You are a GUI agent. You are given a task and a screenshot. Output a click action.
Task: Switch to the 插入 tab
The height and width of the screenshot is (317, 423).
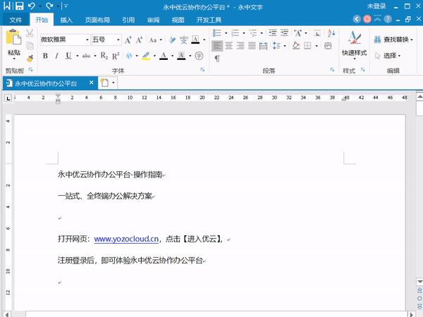pos(66,20)
